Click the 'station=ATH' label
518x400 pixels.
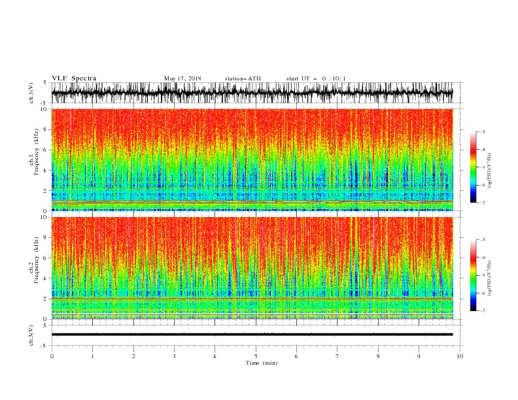point(243,78)
